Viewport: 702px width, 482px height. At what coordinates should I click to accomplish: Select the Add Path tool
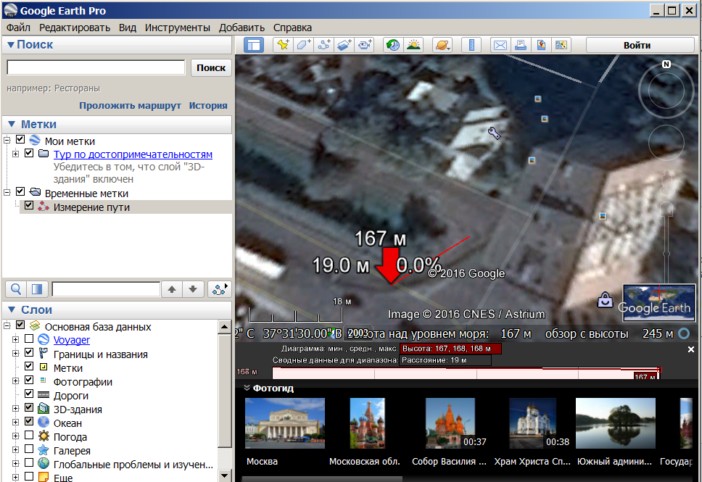324,45
